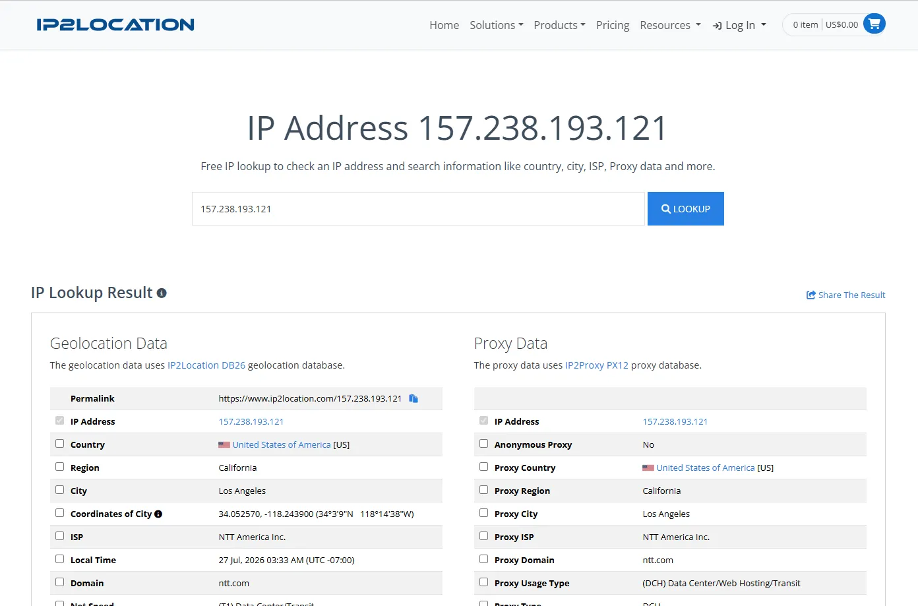Toggle the Proxy City checkbox
The width and height of the screenshot is (918, 606).
point(484,513)
